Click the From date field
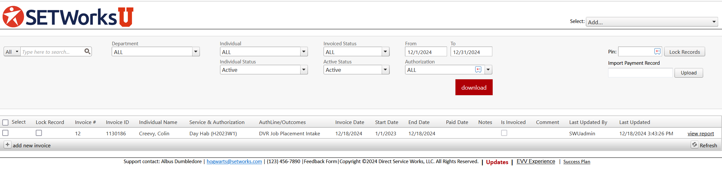 tap(426, 52)
